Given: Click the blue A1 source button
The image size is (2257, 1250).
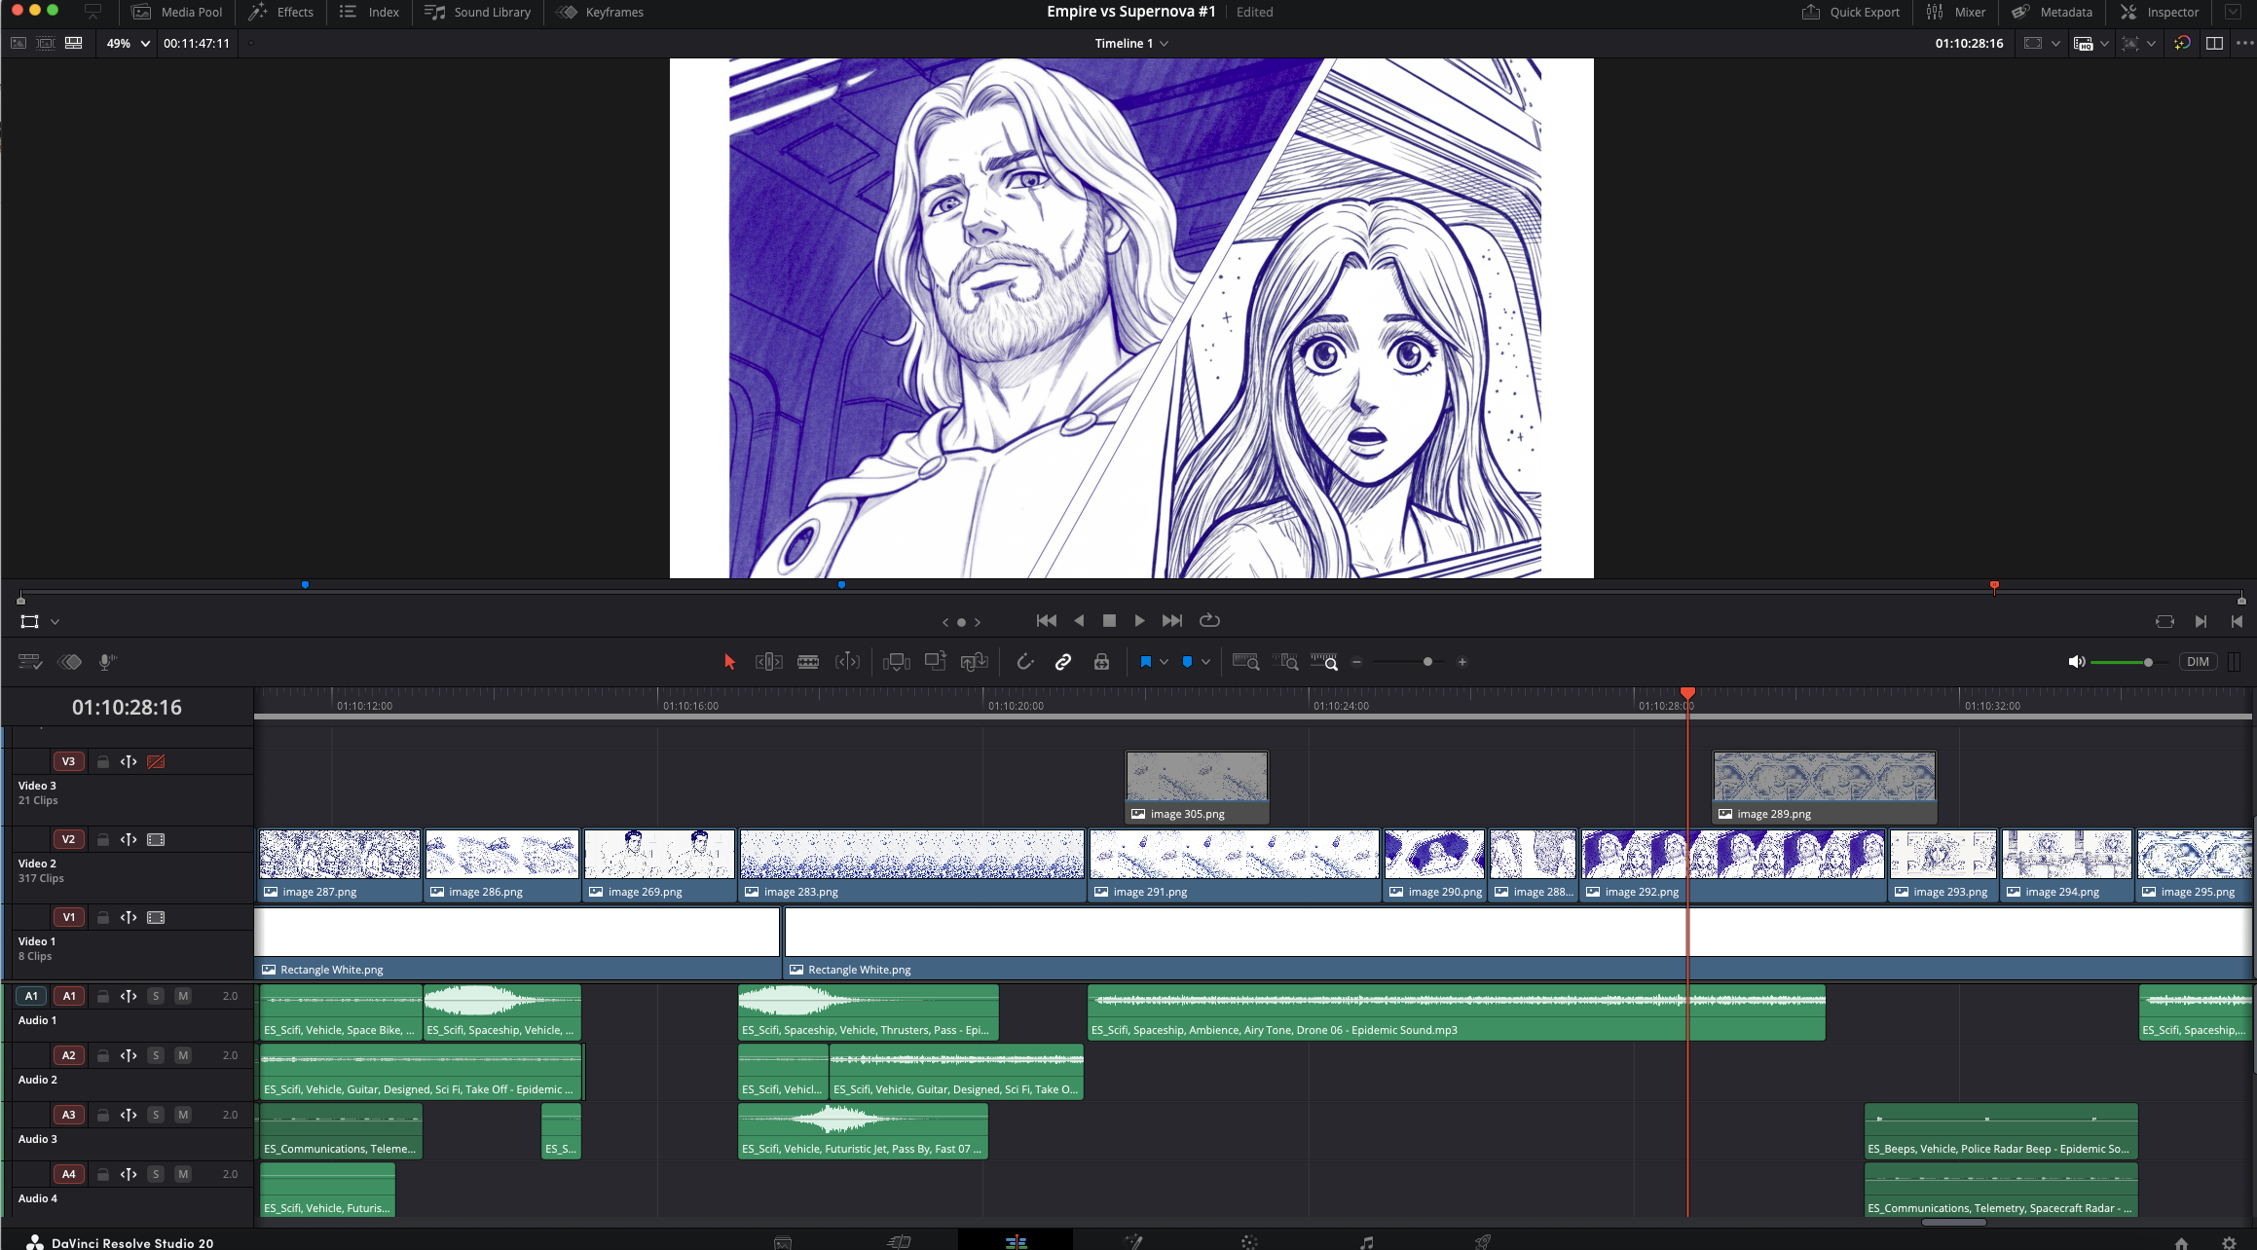Looking at the screenshot, I should [31, 996].
